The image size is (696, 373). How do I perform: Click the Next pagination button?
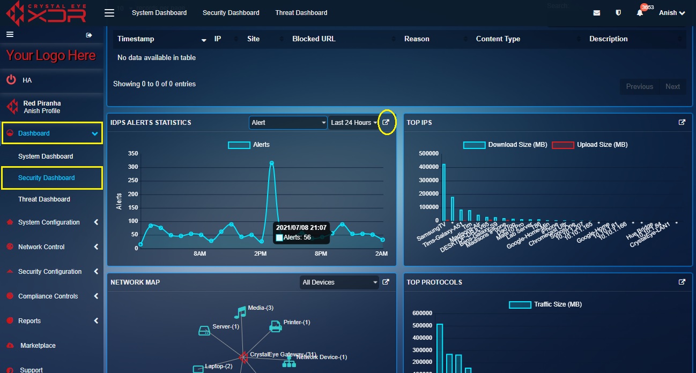pos(673,87)
